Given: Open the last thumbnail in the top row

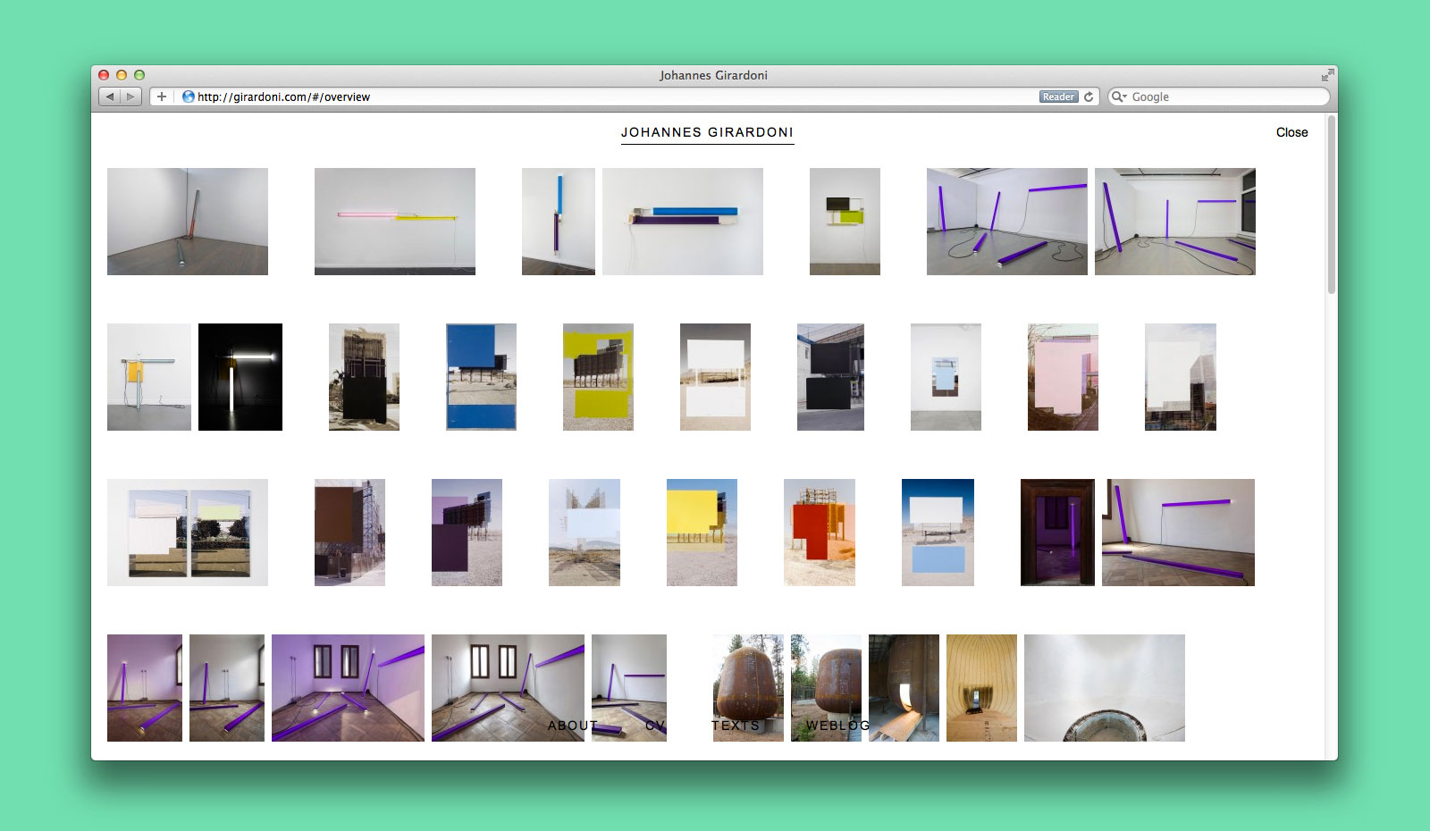Looking at the screenshot, I should click(x=1175, y=222).
